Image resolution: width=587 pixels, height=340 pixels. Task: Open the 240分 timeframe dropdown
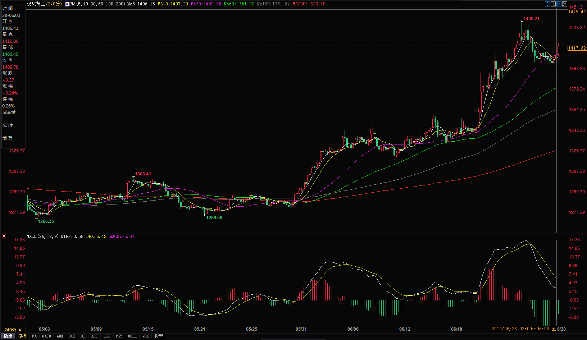[13, 330]
